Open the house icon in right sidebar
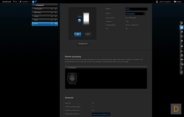The image size is (184, 117). click(x=182, y=32)
